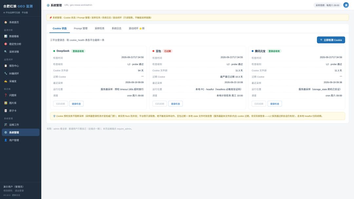This screenshot has width=354, height=199.
Task: Click the 采样周期 · 每周六 09:00 badge
Action: (327, 5)
